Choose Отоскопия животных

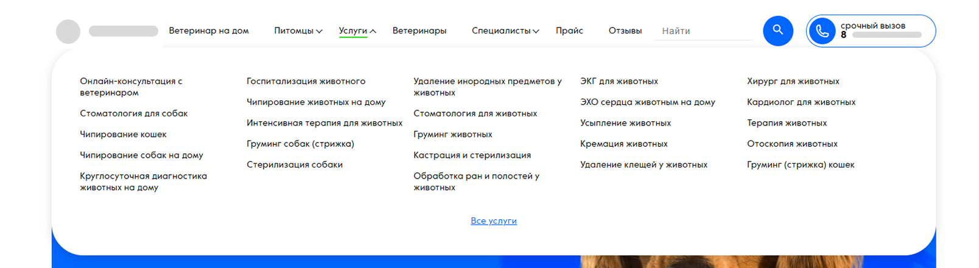(792, 144)
